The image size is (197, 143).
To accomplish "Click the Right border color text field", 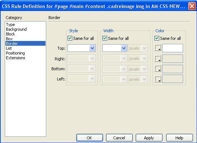I will [173, 59].
